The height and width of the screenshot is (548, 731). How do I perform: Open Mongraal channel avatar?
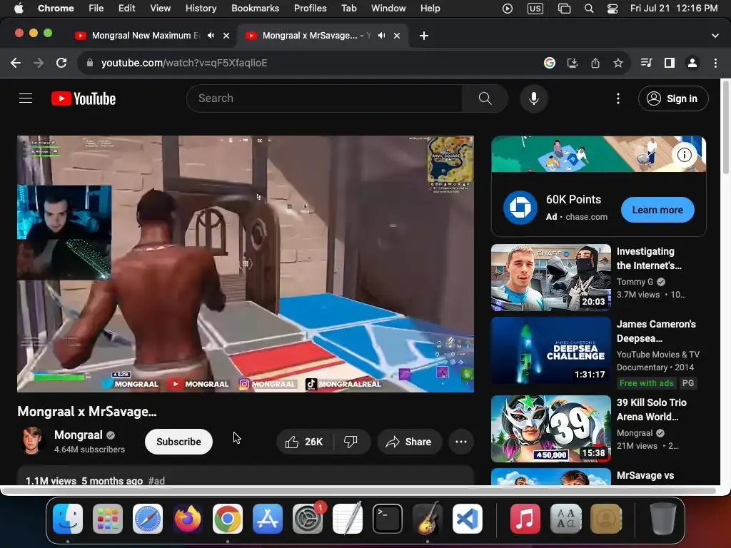coord(31,440)
